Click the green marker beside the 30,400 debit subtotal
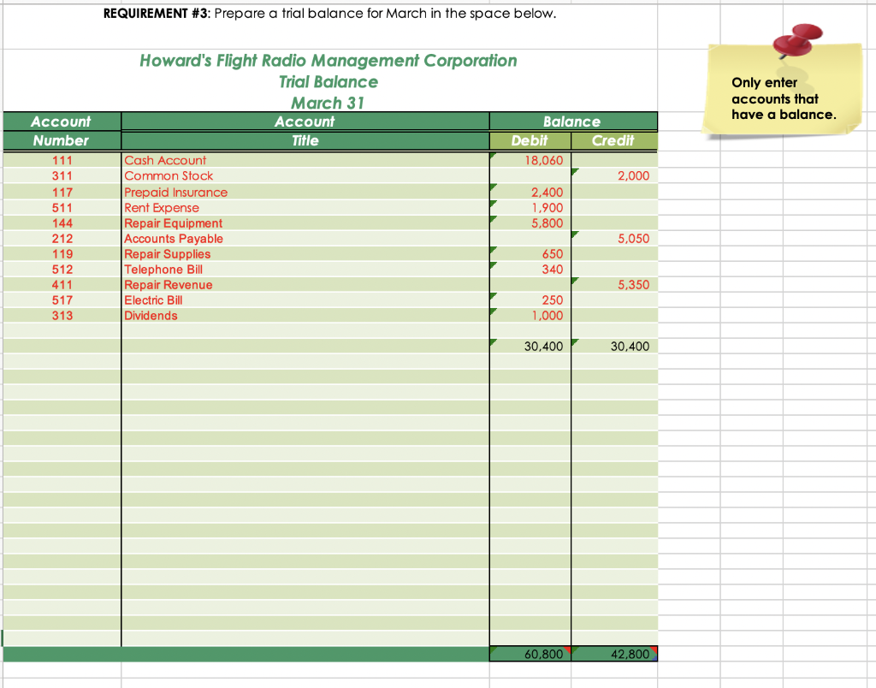Screen dimensions: 876x688 point(493,341)
